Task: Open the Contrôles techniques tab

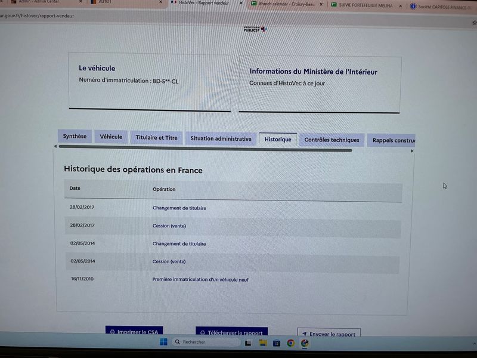Action: (x=332, y=140)
